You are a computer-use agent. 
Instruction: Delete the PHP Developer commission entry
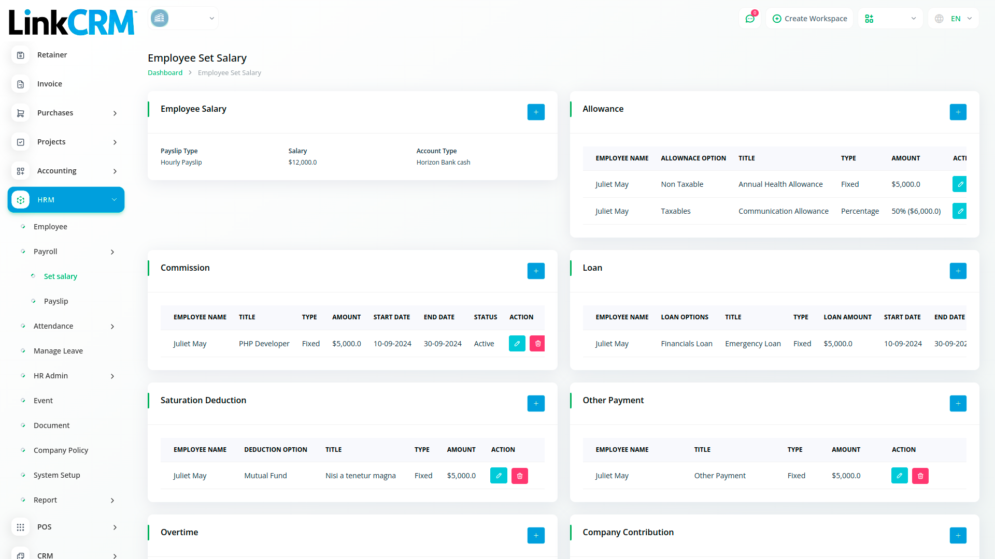(x=537, y=344)
